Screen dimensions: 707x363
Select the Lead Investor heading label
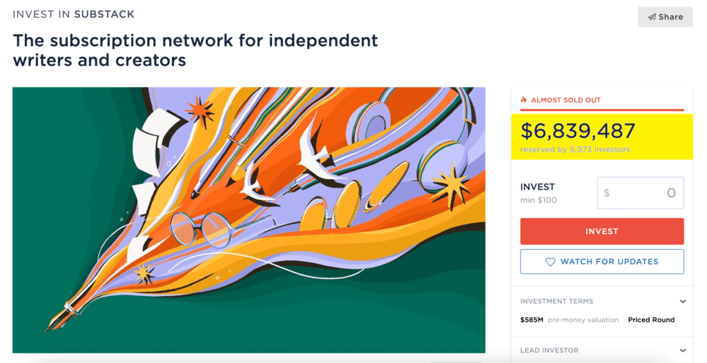549,351
